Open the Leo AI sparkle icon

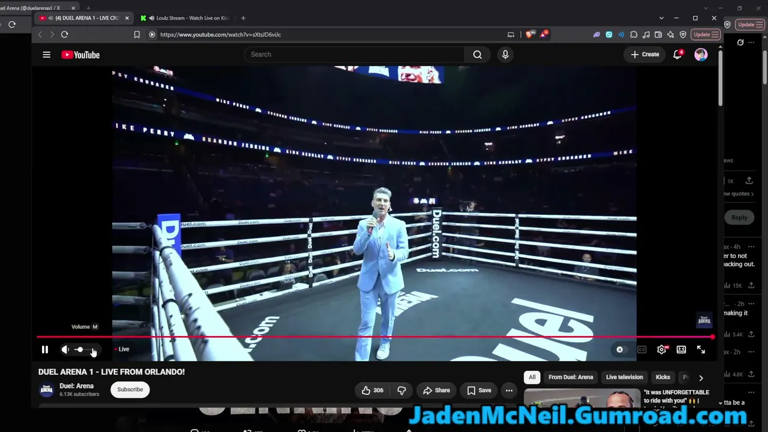670,35
